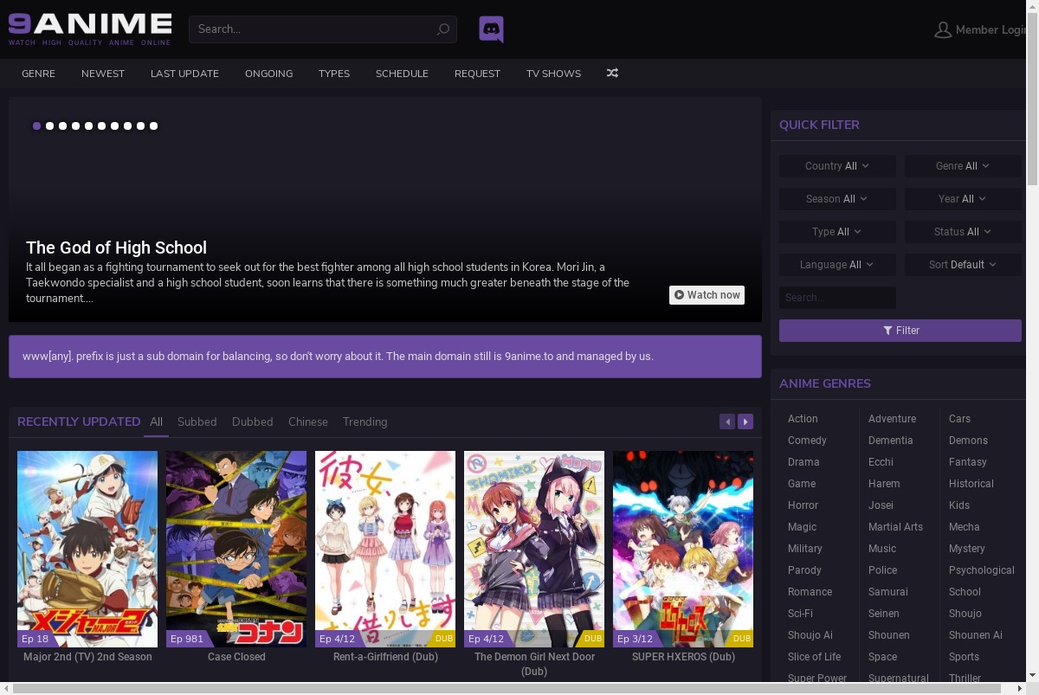The width and height of the screenshot is (1039, 695).
Task: Select the fifth carousel slide dot
Action: 88,126
